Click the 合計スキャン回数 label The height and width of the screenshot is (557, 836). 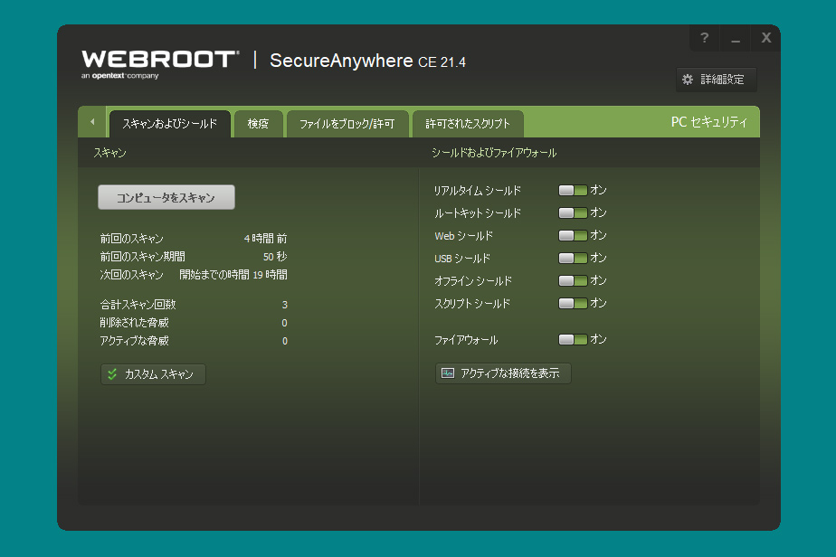pyautogui.click(x=138, y=305)
